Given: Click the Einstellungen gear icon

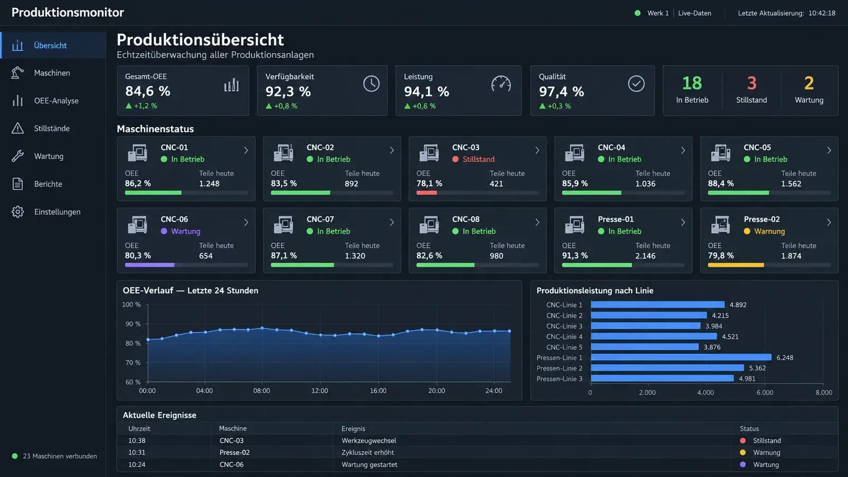Looking at the screenshot, I should tap(17, 211).
